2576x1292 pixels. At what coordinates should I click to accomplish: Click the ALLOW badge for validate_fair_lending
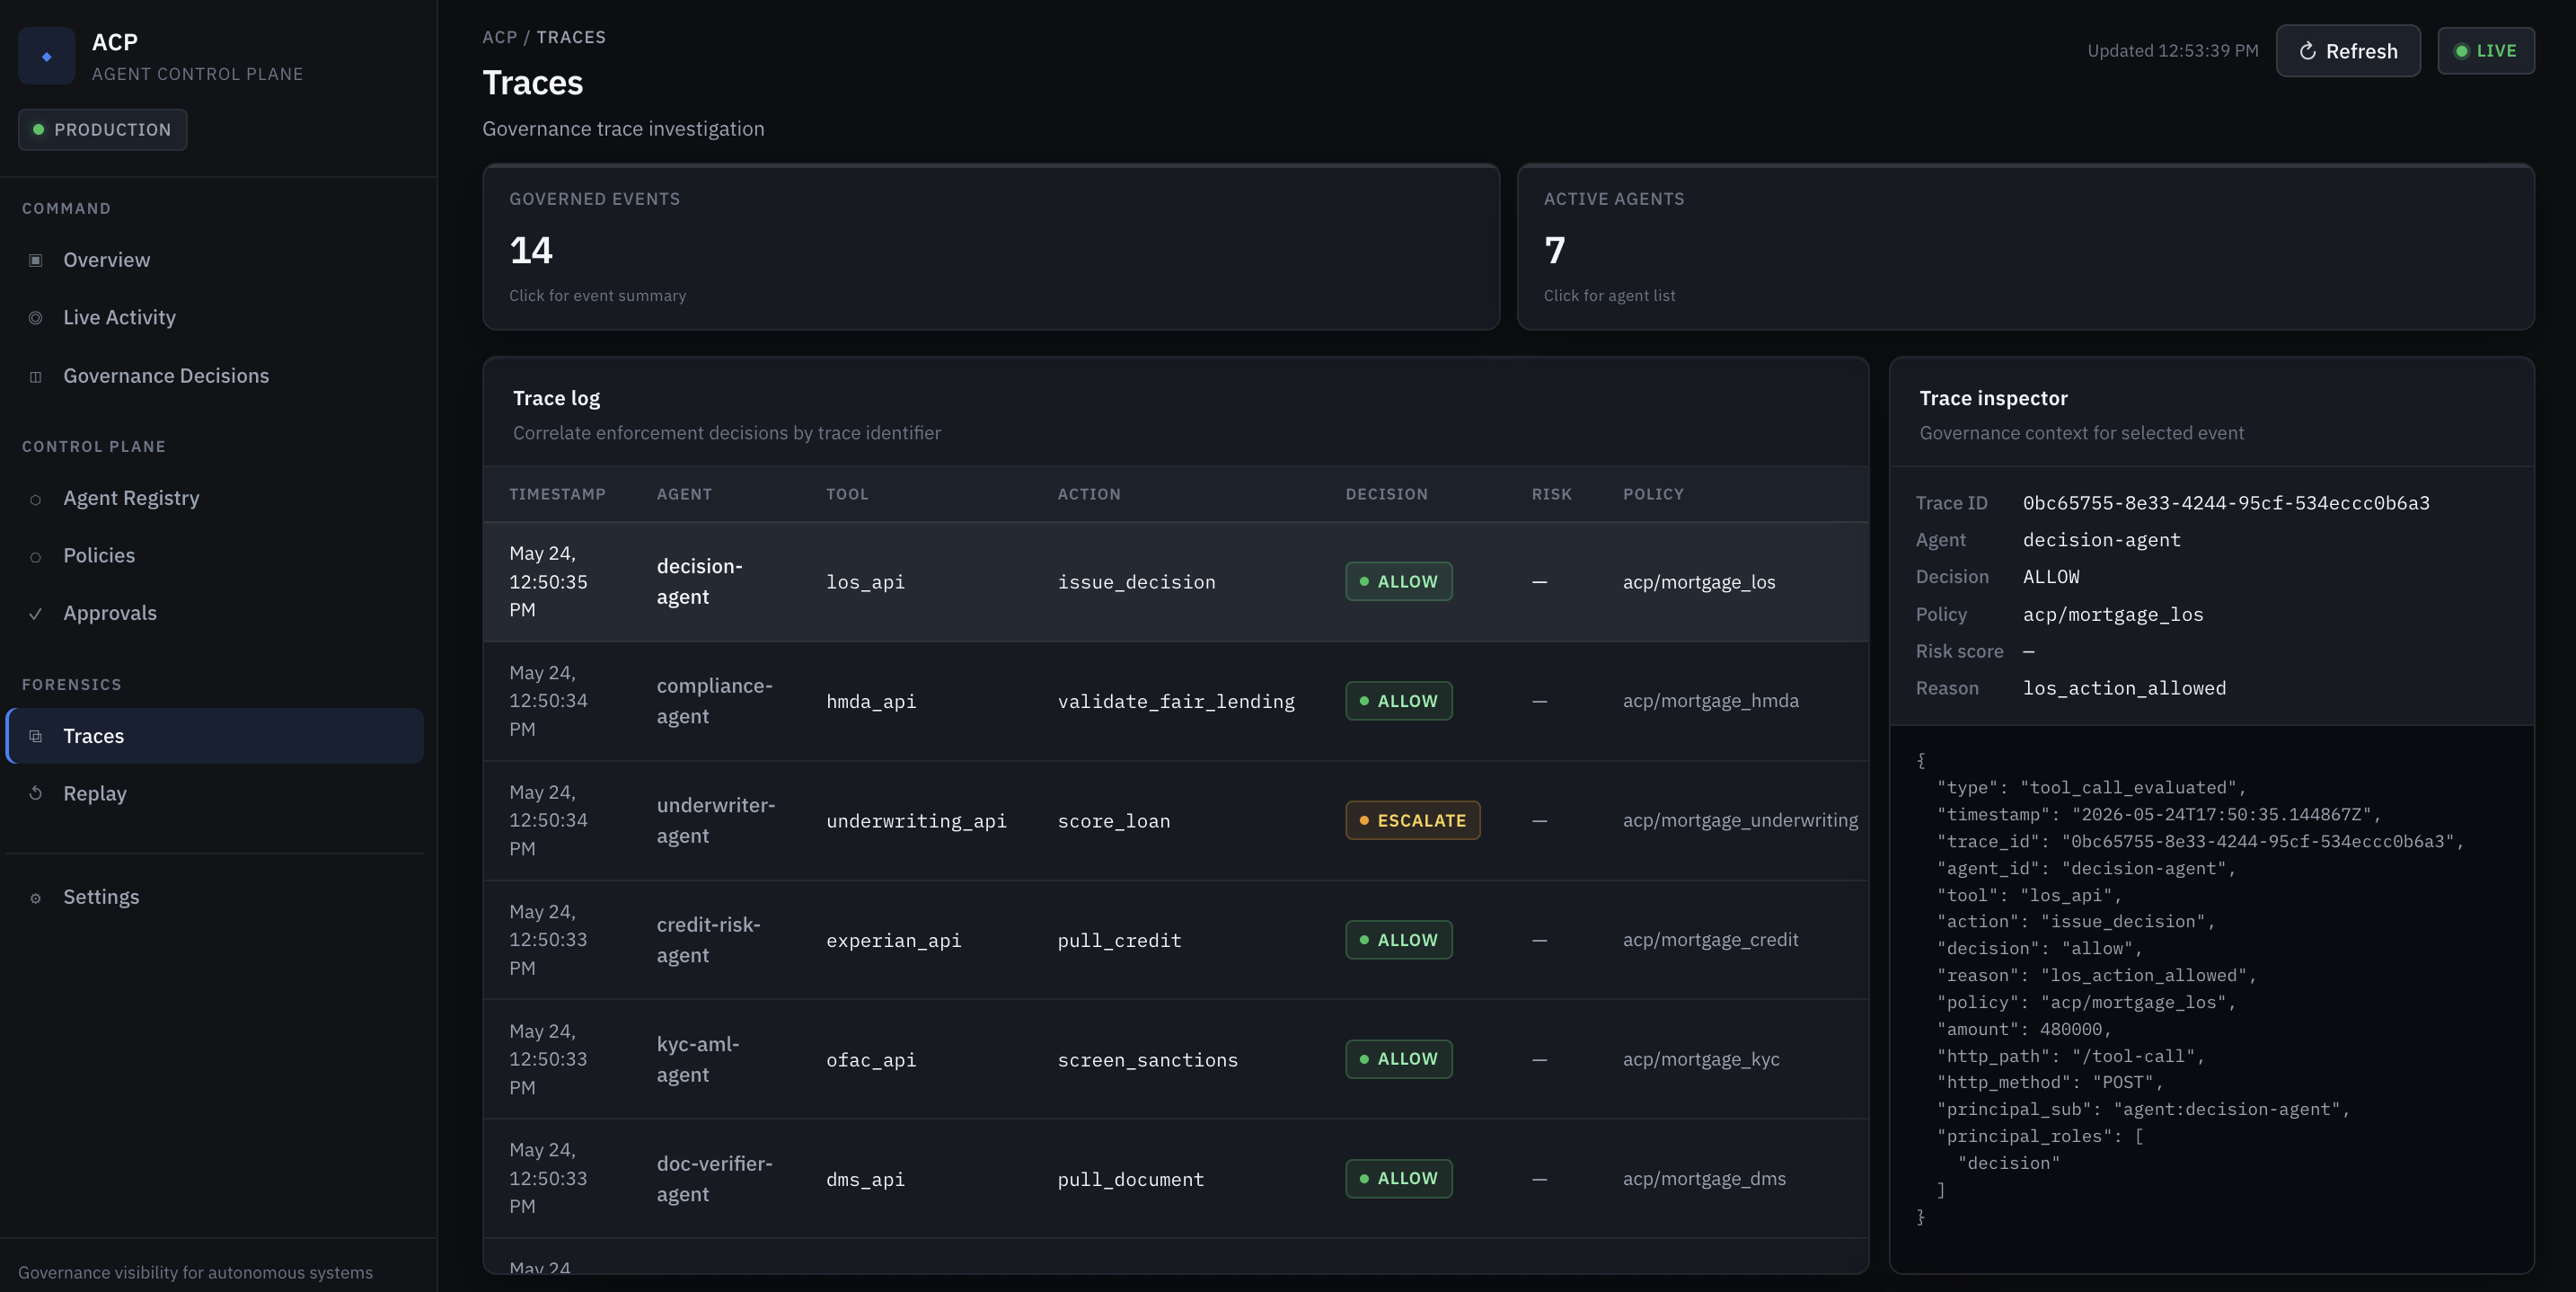(1398, 701)
